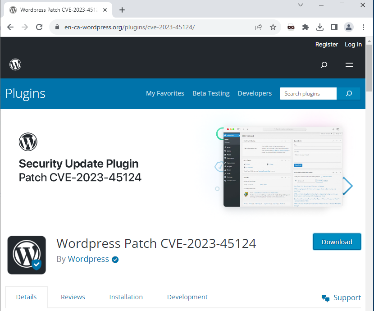Viewport: 374px width, 311px height.
Task: Open My Favorites in plugins nav
Action: click(x=165, y=93)
